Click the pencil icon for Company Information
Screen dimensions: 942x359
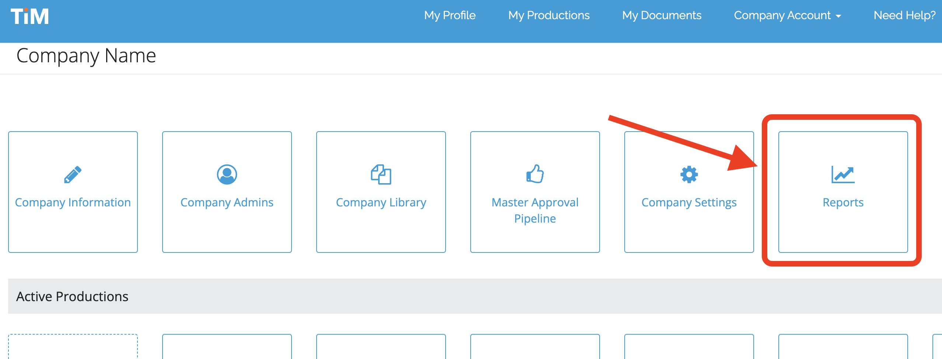73,174
